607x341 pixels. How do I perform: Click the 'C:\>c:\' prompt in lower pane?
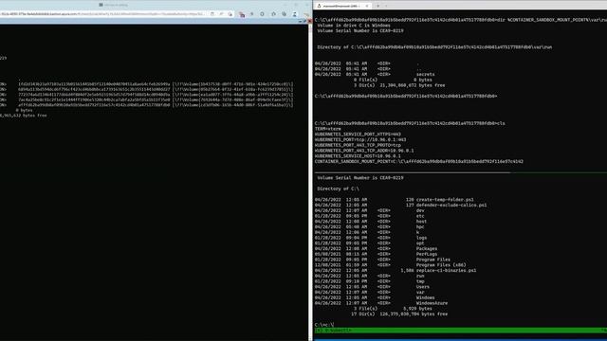[324, 325]
